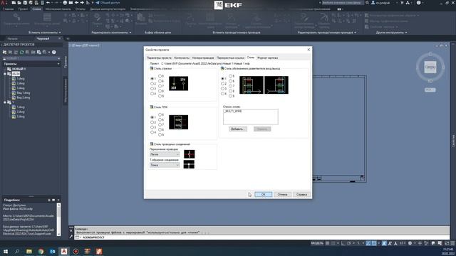
Task: Switch to the Номера проводов tab
Action: (202, 58)
